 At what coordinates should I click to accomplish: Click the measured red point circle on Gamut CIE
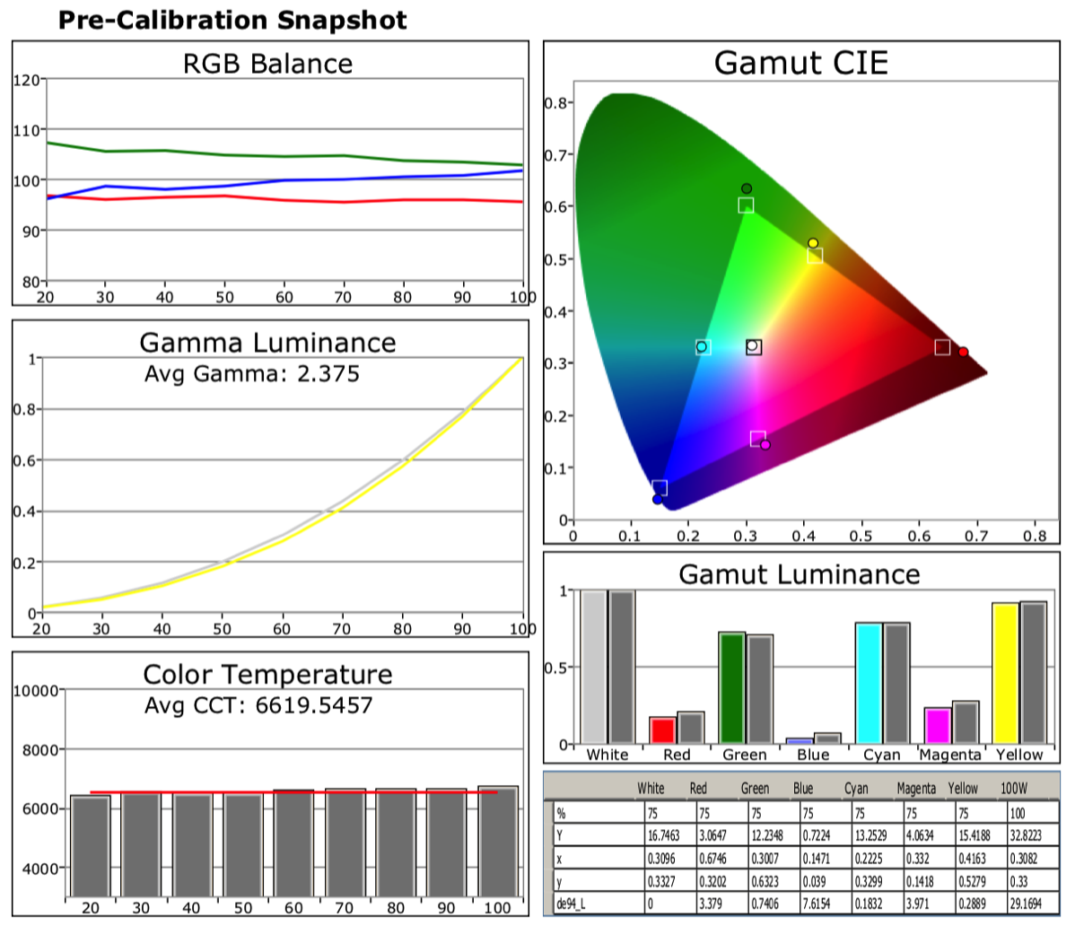click(963, 353)
